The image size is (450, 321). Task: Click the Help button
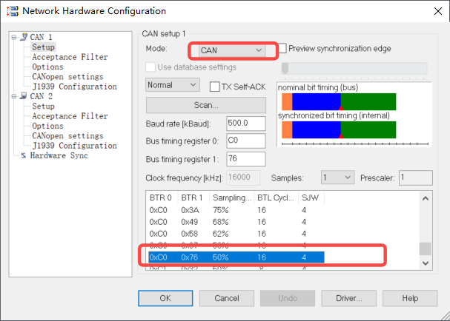(x=410, y=298)
